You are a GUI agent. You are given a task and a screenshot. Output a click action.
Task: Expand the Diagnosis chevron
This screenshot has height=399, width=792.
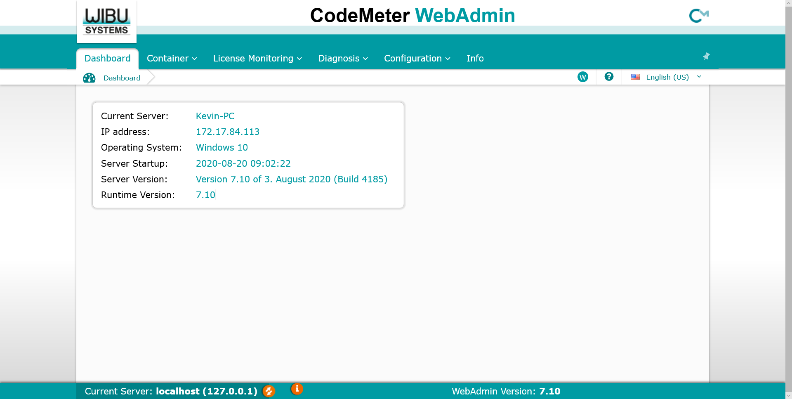tap(365, 59)
